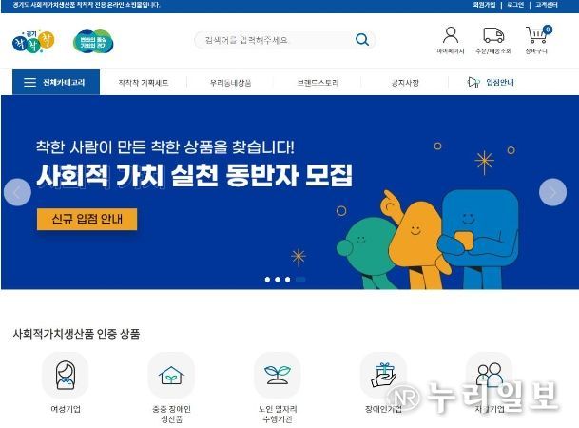The width and height of the screenshot is (579, 428).
Task: Open the My Page person icon
Action: coord(451,35)
